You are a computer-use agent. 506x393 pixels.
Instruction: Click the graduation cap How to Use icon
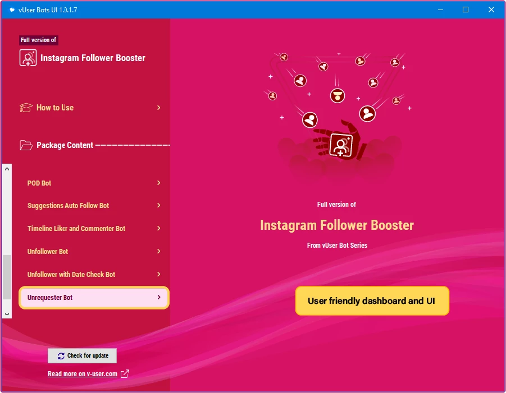26,108
